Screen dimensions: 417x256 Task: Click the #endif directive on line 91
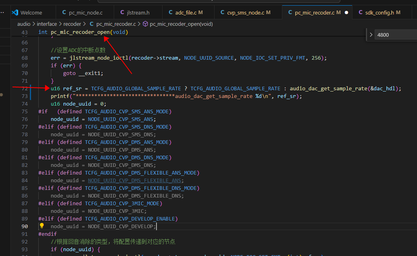click(48, 234)
